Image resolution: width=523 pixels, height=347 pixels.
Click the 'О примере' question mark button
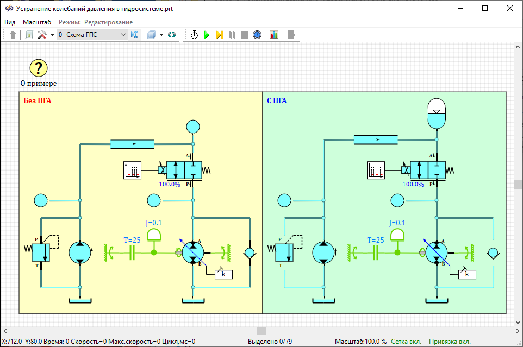(38, 68)
